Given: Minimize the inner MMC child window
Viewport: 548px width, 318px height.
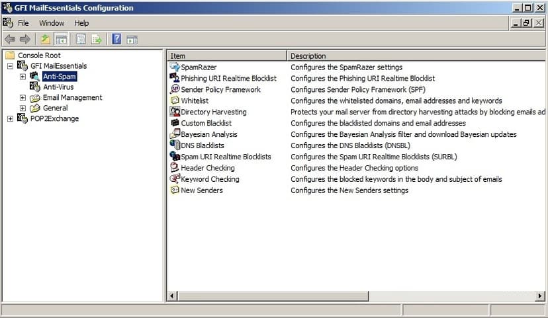Looking at the screenshot, I should pyautogui.click(x=516, y=23).
